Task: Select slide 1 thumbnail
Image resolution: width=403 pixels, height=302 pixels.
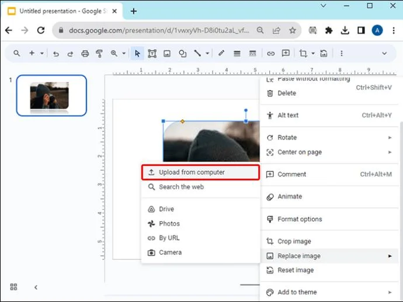Action: (x=51, y=95)
